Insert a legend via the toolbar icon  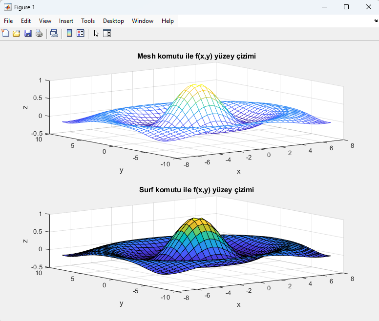coord(80,33)
